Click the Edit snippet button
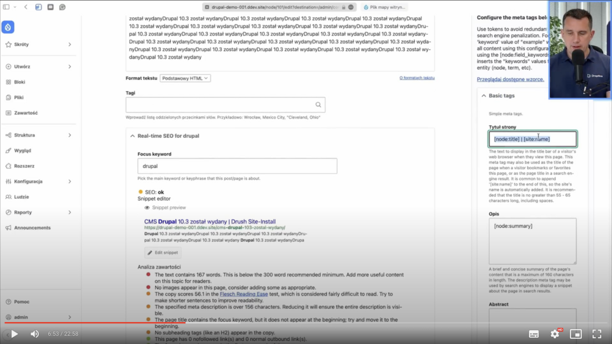612x344 pixels. click(163, 253)
